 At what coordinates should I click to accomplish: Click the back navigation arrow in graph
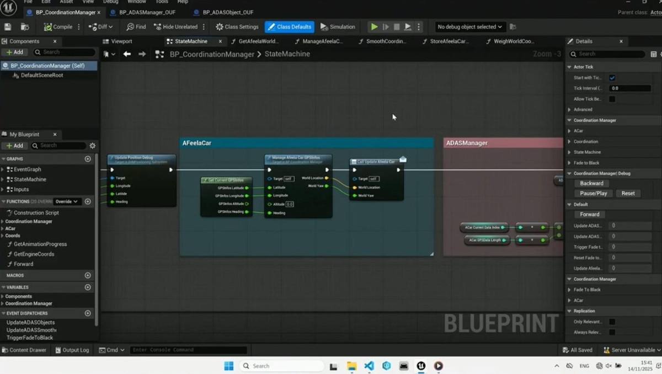(127, 54)
